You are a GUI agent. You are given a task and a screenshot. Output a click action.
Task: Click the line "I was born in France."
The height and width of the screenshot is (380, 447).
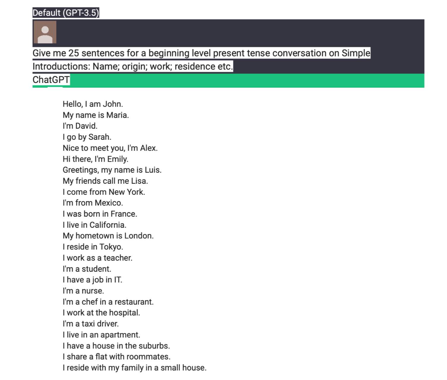coord(100,214)
